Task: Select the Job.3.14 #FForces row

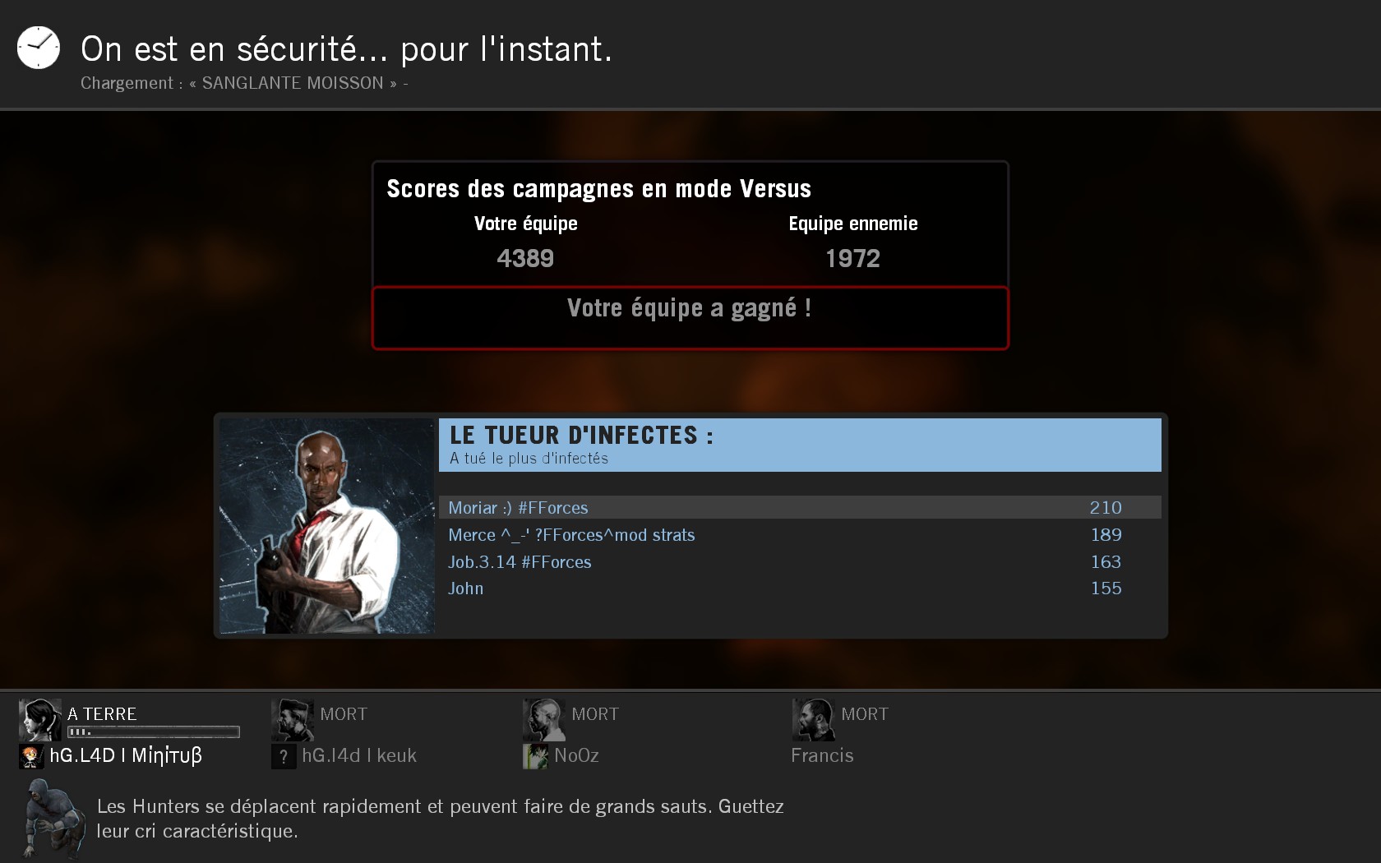Action: tap(800, 561)
